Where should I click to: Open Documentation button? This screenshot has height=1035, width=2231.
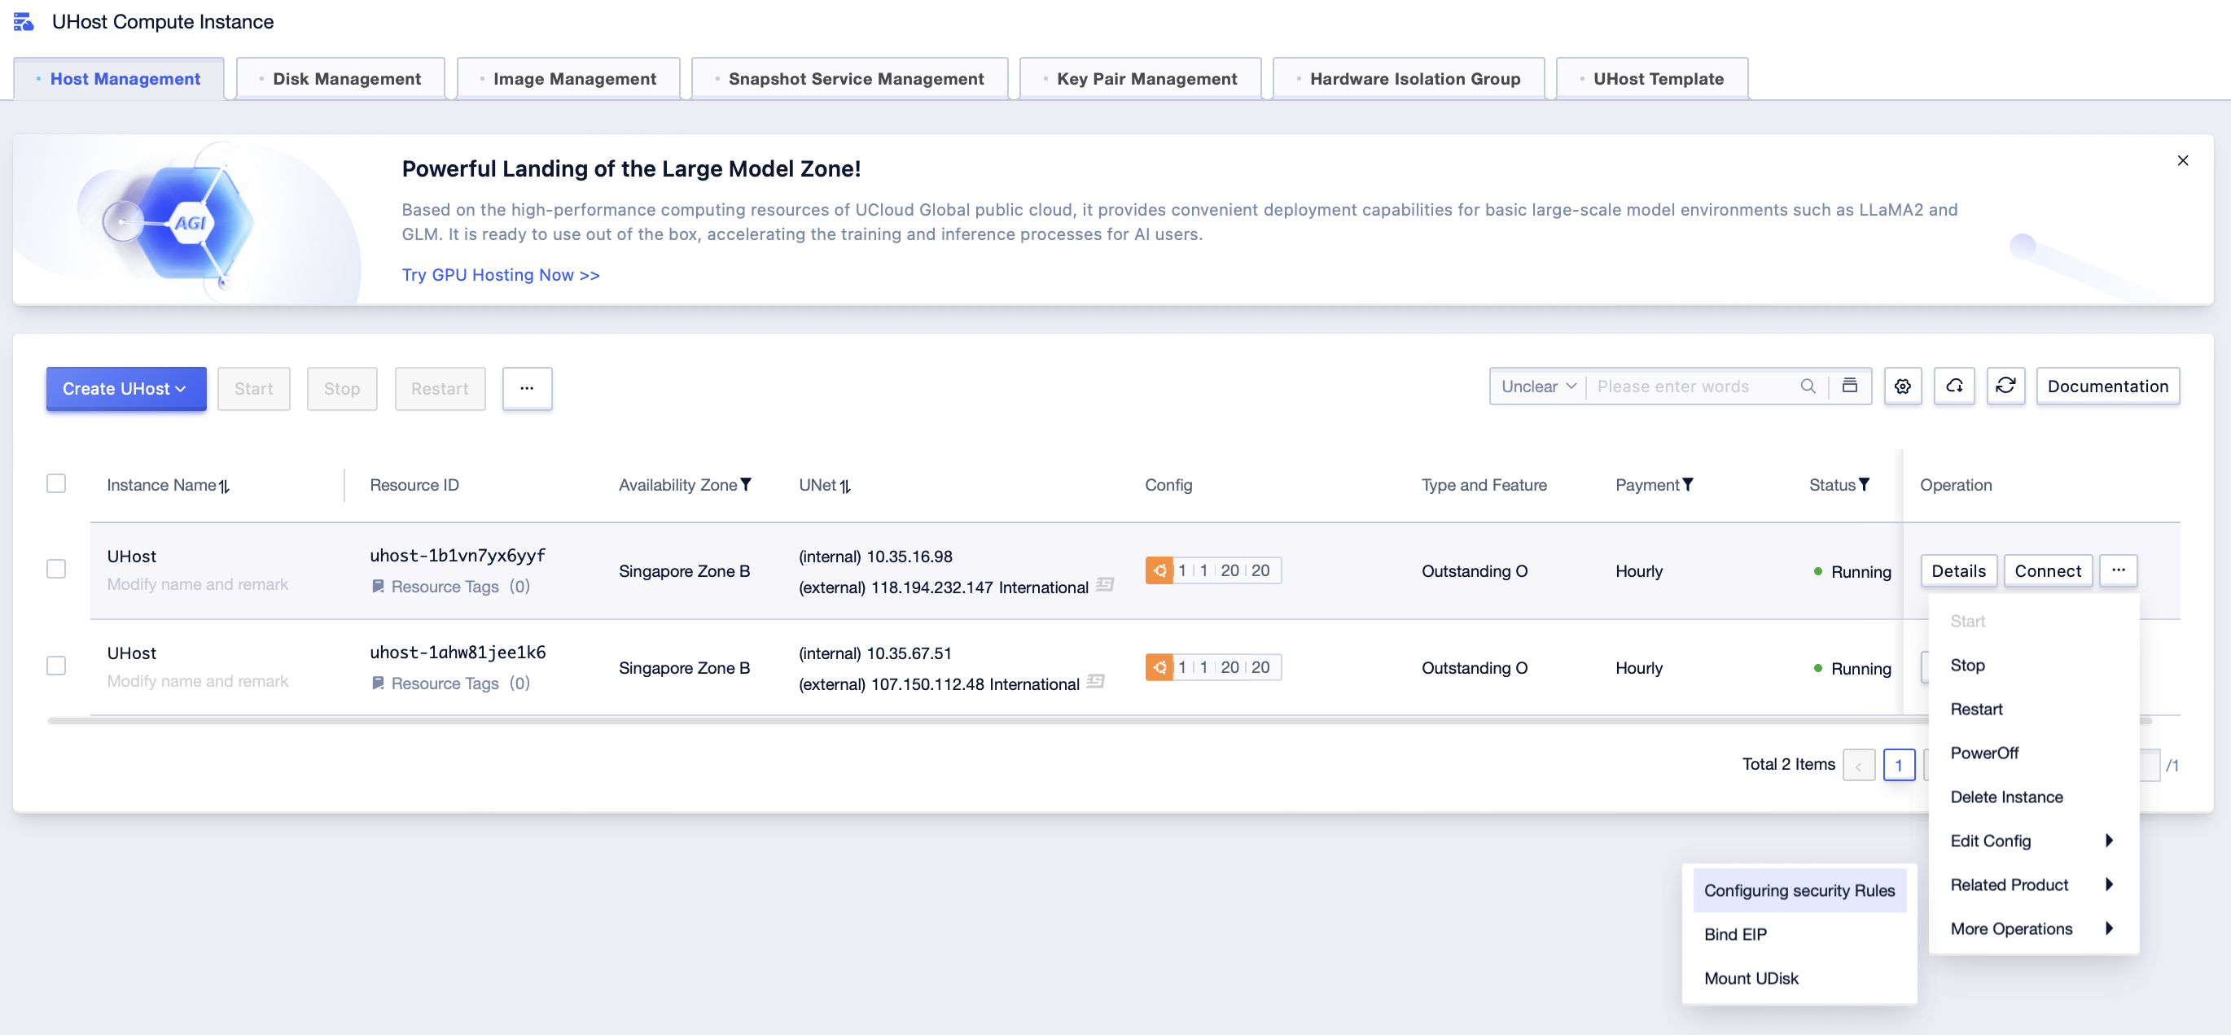tap(2107, 386)
